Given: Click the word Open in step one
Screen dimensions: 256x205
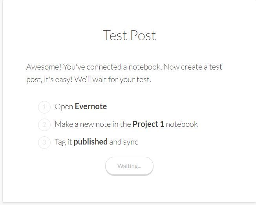Looking at the screenshot, I should point(64,107).
